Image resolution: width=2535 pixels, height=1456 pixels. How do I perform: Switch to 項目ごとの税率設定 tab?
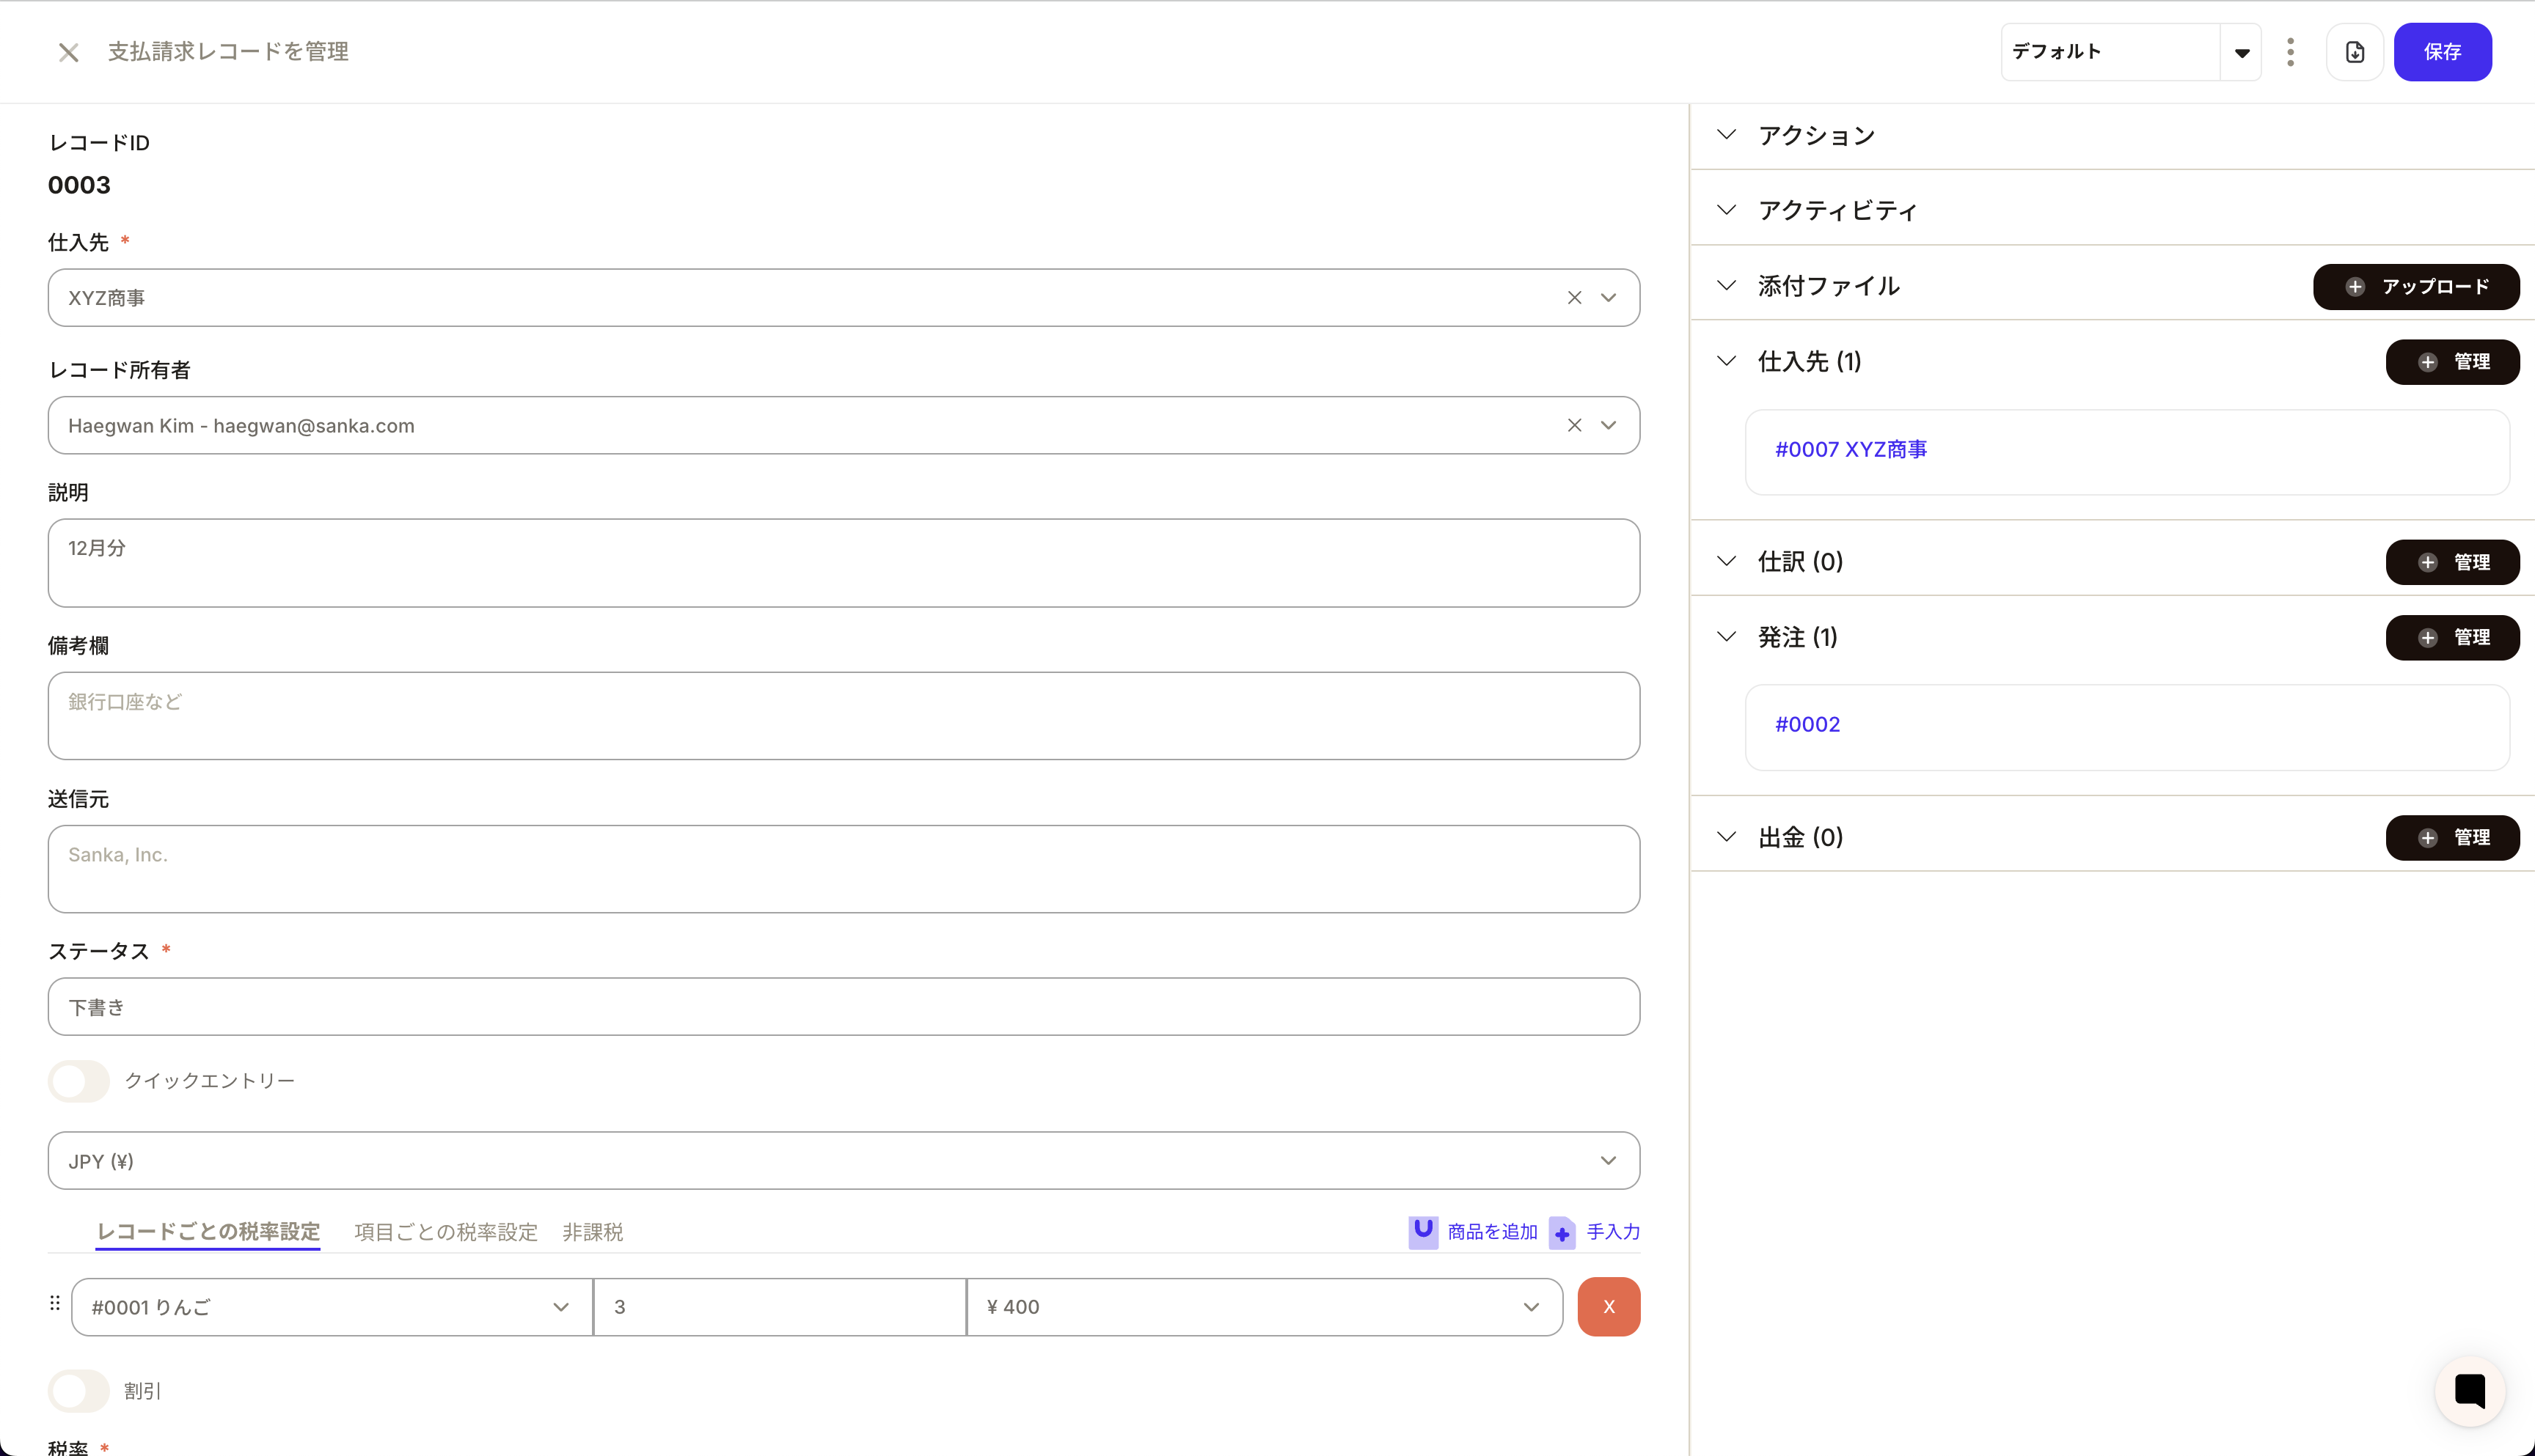point(445,1232)
